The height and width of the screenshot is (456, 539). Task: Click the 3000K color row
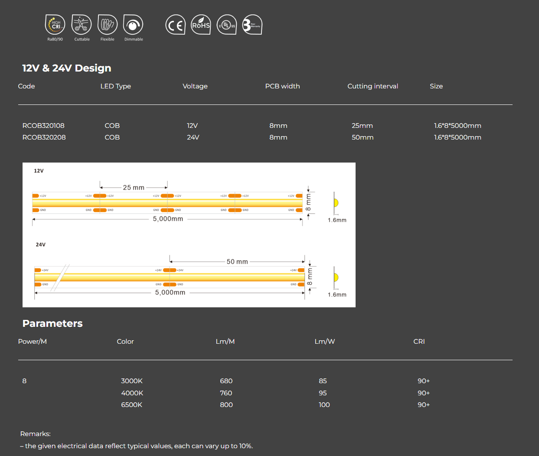point(132,381)
